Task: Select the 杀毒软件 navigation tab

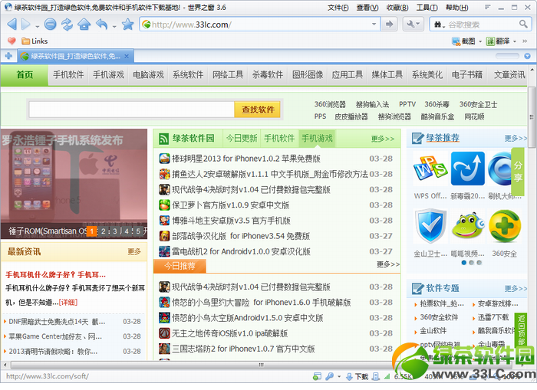Action: [x=268, y=74]
